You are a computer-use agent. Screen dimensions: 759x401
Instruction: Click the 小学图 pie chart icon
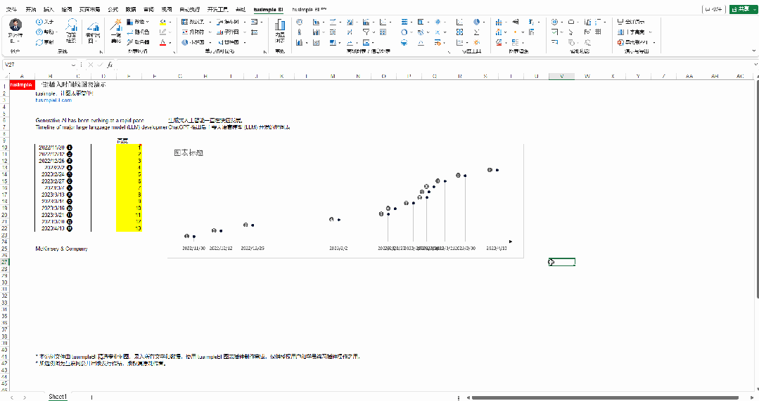tap(185, 42)
